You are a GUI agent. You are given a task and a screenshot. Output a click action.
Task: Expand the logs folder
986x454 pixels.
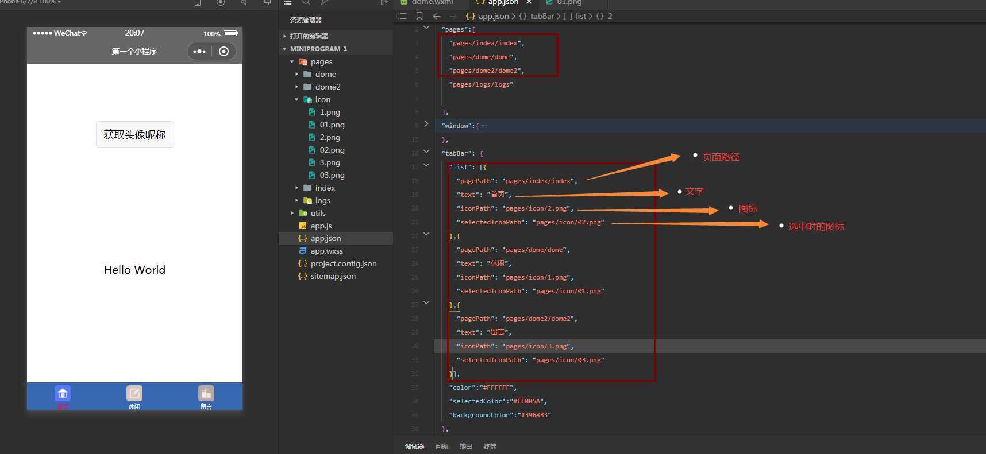pyautogui.click(x=336, y=200)
